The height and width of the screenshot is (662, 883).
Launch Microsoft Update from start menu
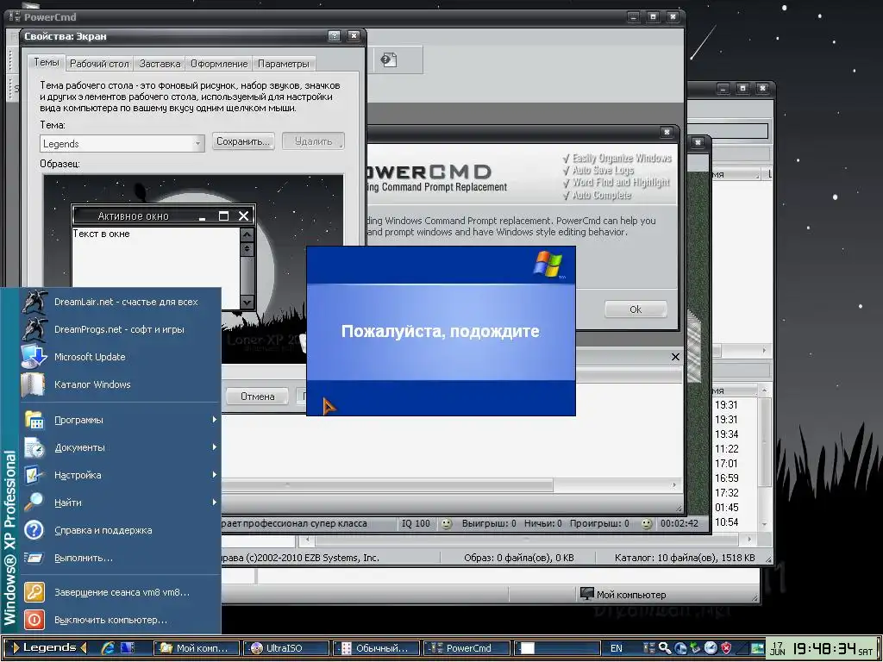click(121, 357)
